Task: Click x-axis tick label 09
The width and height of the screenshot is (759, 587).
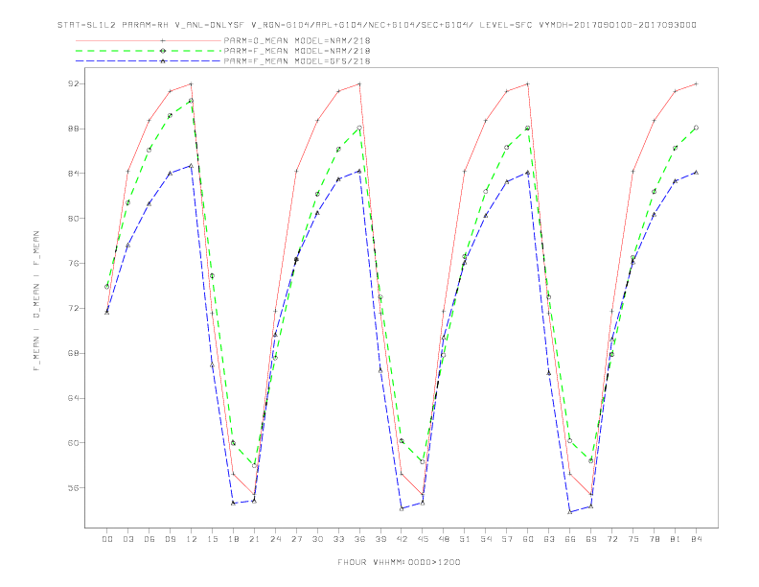Action: (x=170, y=539)
